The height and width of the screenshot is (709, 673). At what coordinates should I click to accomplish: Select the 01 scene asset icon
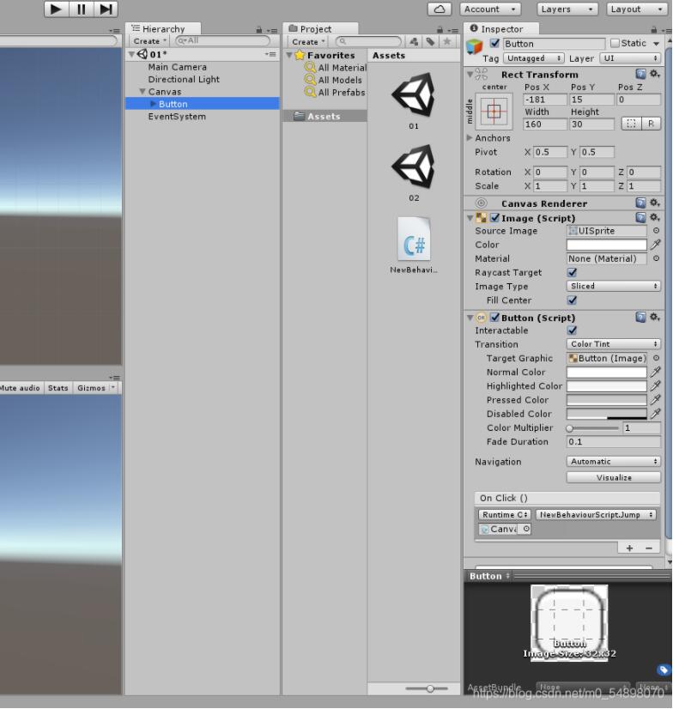point(413,94)
